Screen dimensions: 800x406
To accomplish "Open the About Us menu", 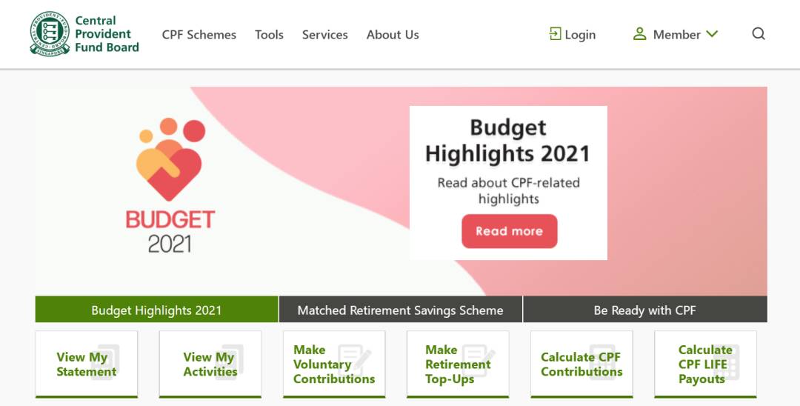I will (393, 35).
